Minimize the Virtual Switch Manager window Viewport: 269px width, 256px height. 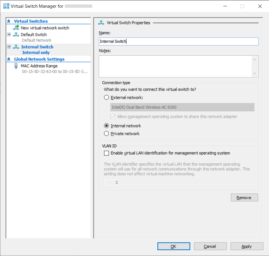[225, 6]
